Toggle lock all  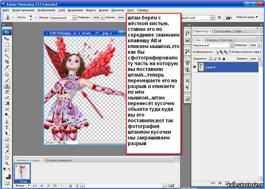point(224,59)
